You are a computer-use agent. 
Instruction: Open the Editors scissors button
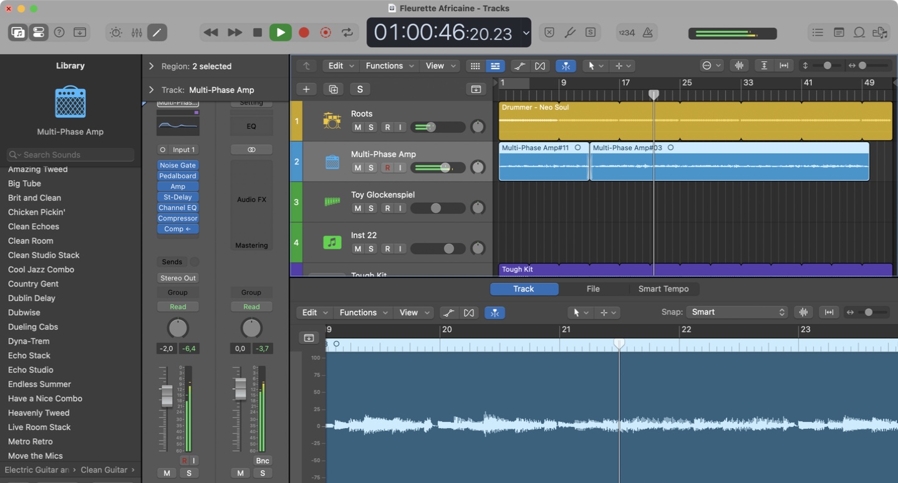pos(157,32)
